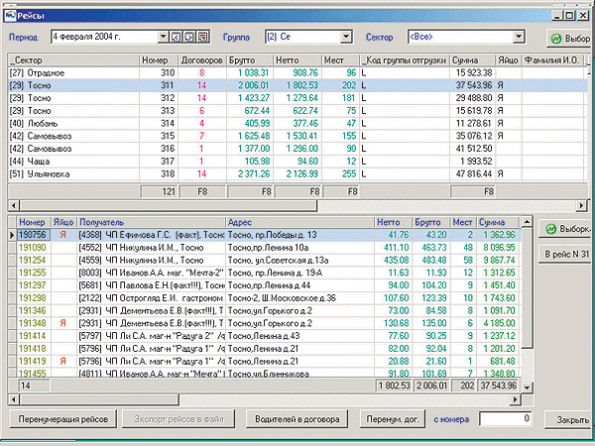Viewport: 595px width, 446px height.
Task: Click the В рейс N 31 button
Action: (x=566, y=254)
